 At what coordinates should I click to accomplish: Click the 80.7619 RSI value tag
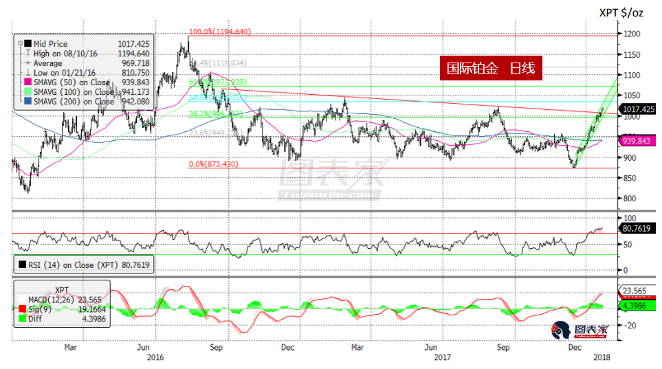point(637,229)
